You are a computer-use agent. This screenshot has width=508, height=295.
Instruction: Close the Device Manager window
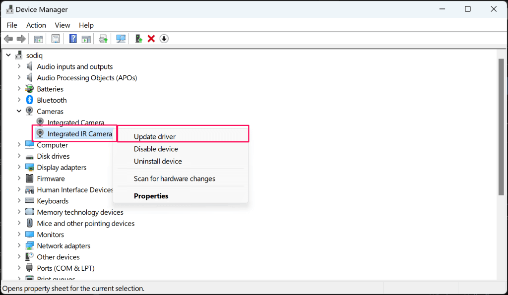[494, 9]
